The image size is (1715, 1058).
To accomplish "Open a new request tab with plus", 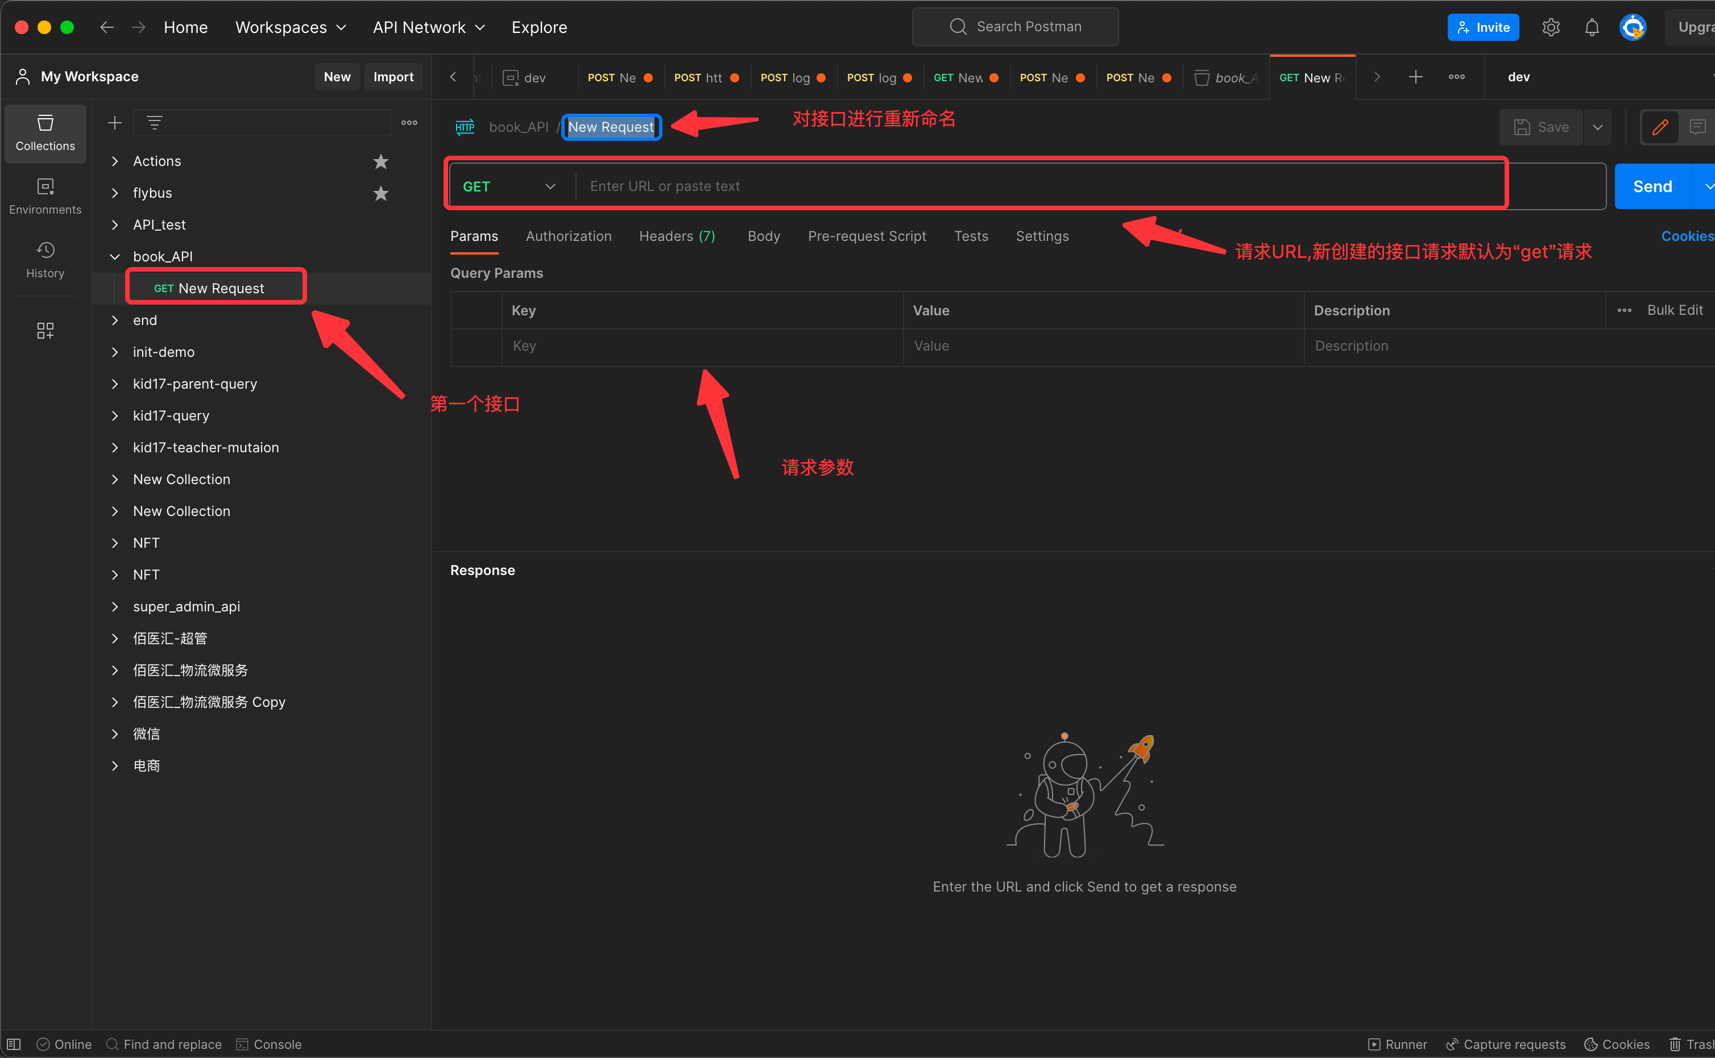I will (1415, 77).
